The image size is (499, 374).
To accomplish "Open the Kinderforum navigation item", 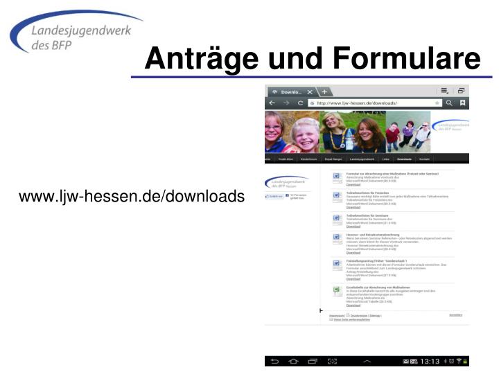I will pyautogui.click(x=308, y=159).
